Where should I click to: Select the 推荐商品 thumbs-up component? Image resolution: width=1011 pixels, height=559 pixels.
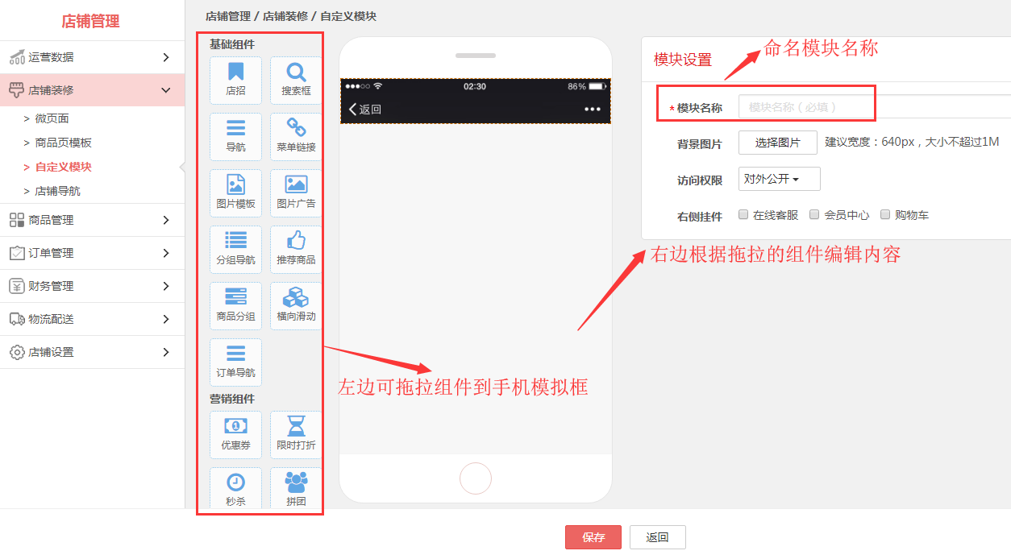[296, 249]
